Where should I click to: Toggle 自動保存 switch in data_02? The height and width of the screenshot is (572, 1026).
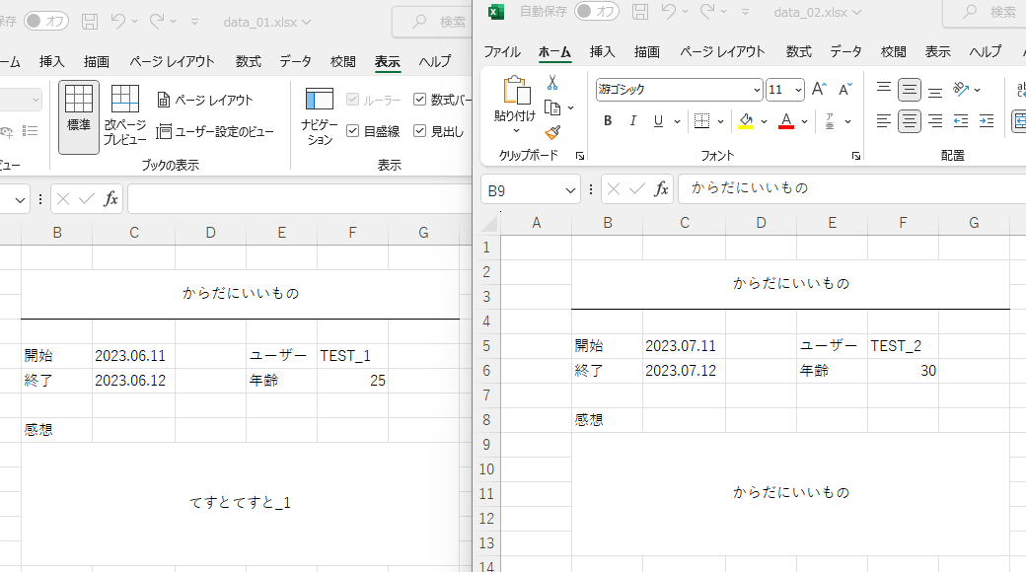[x=596, y=11]
